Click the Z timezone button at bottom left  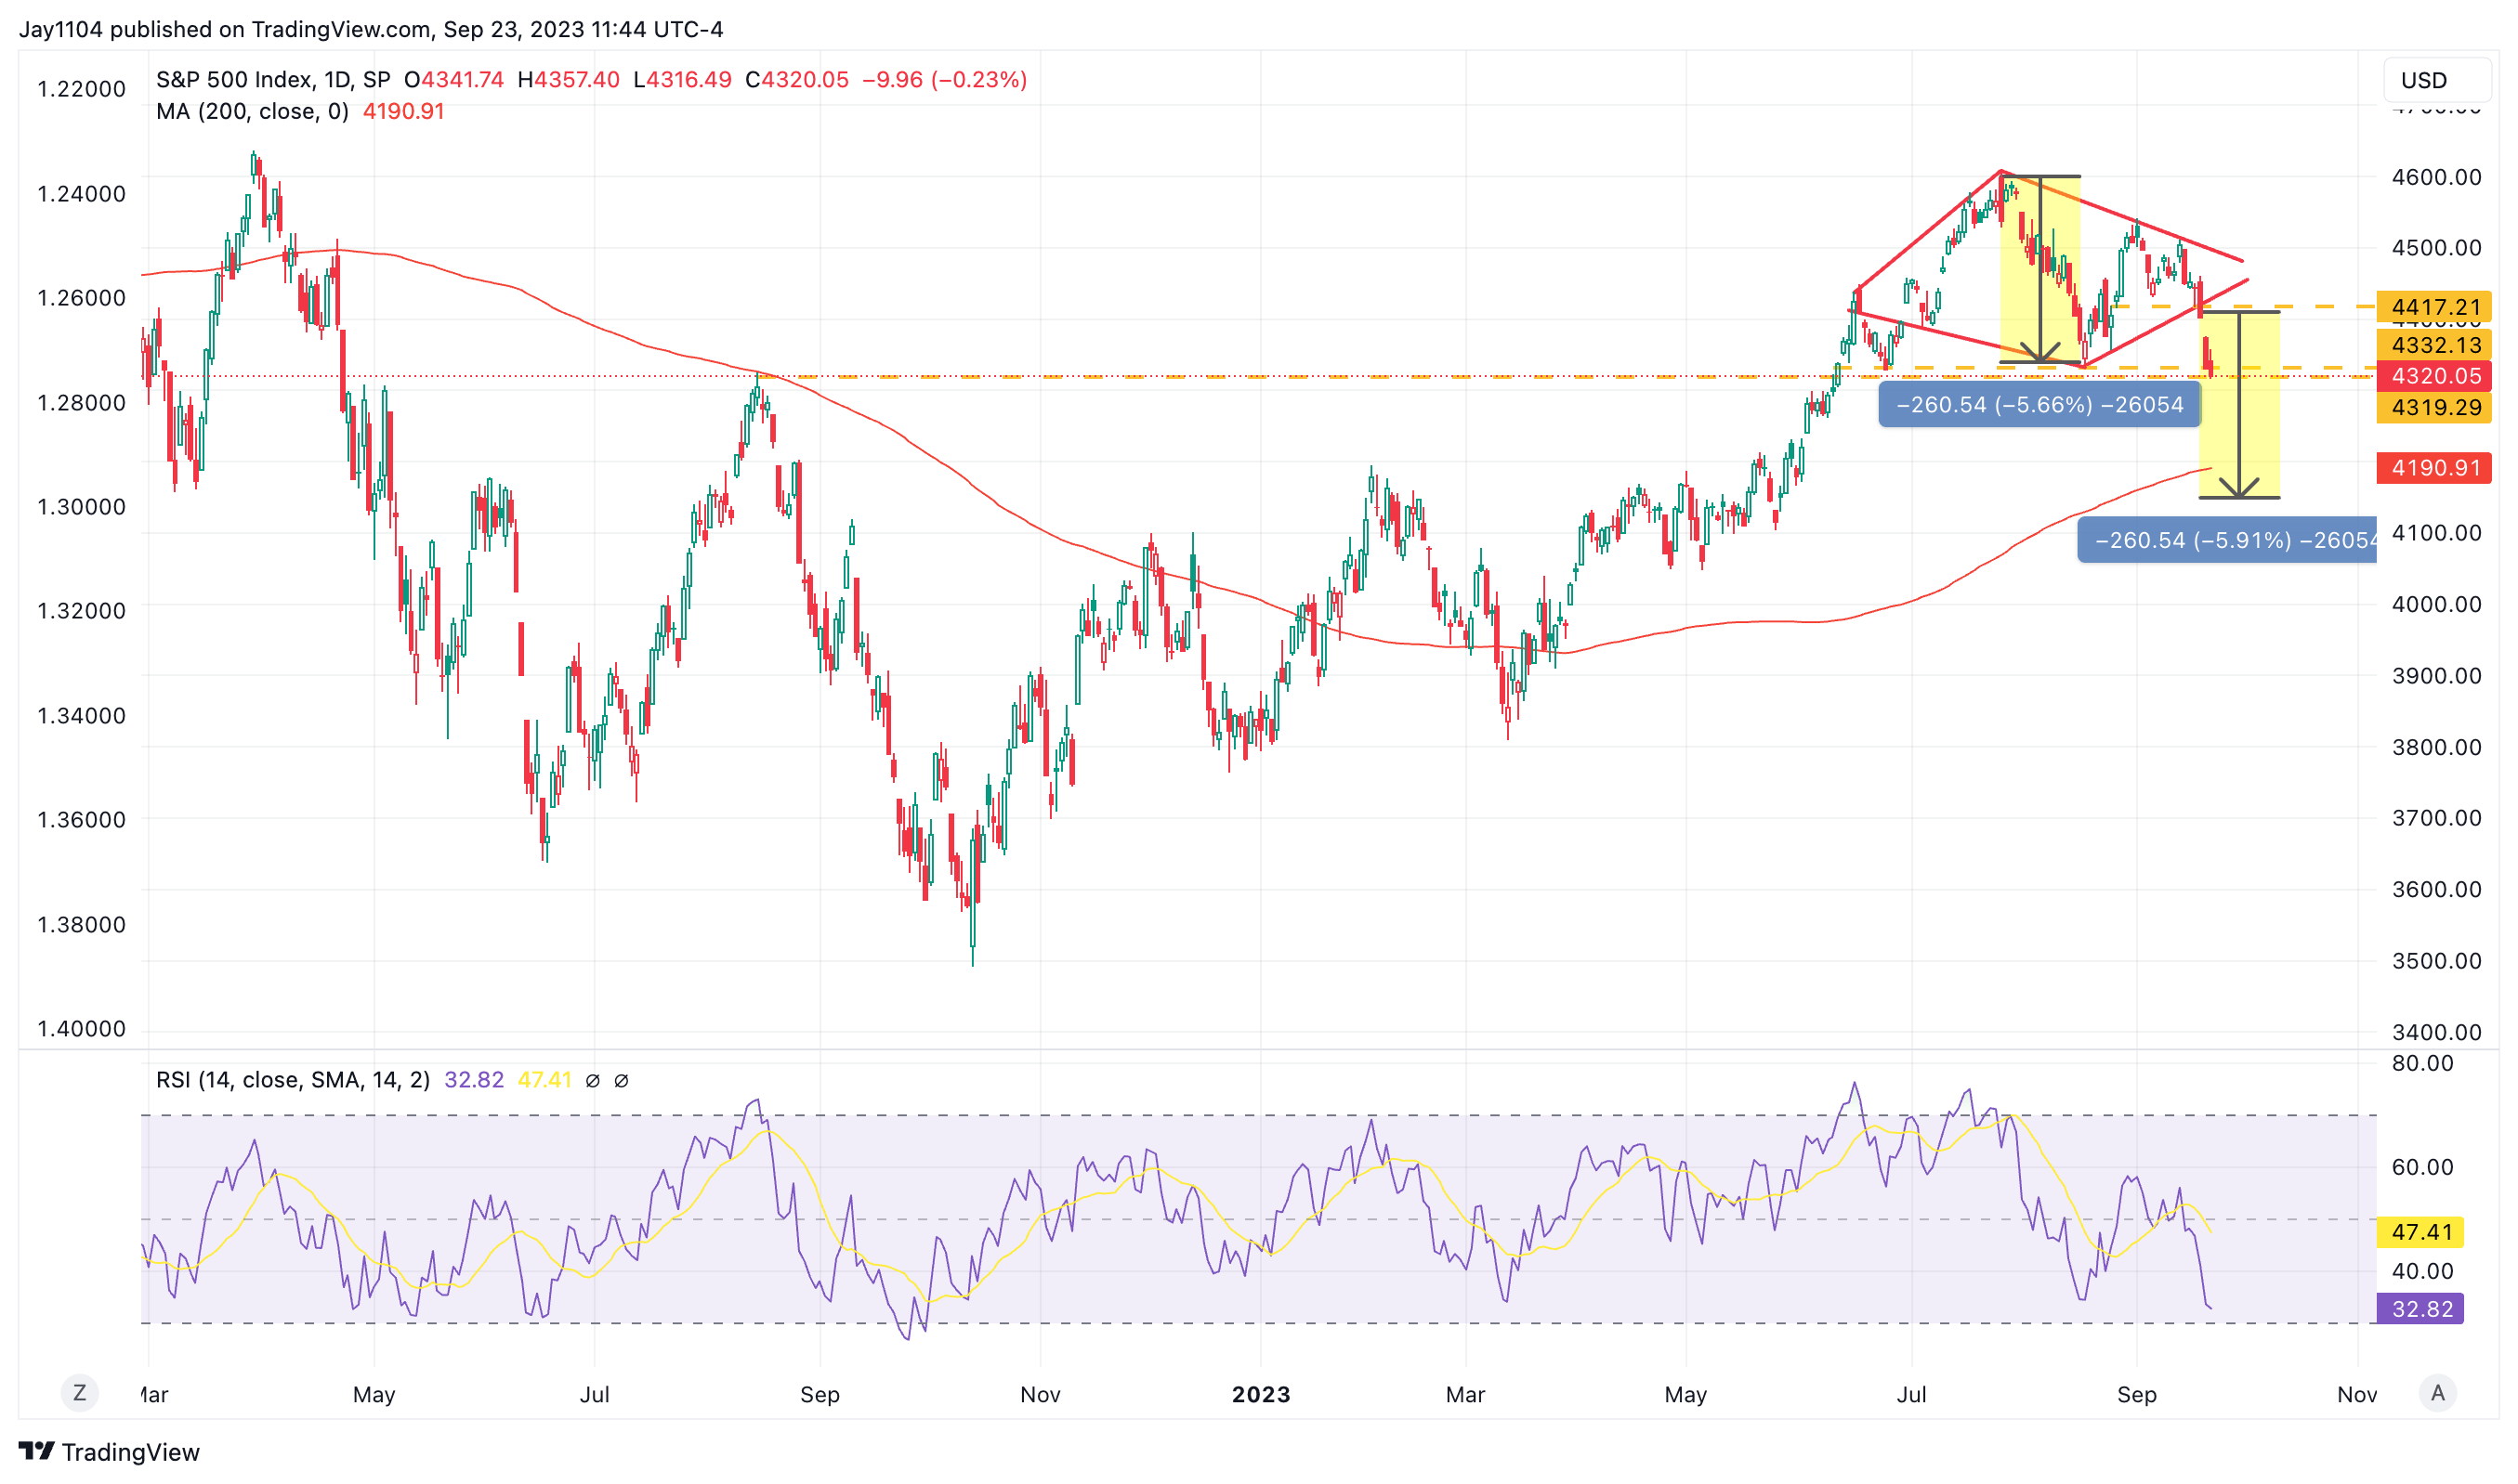click(80, 1393)
